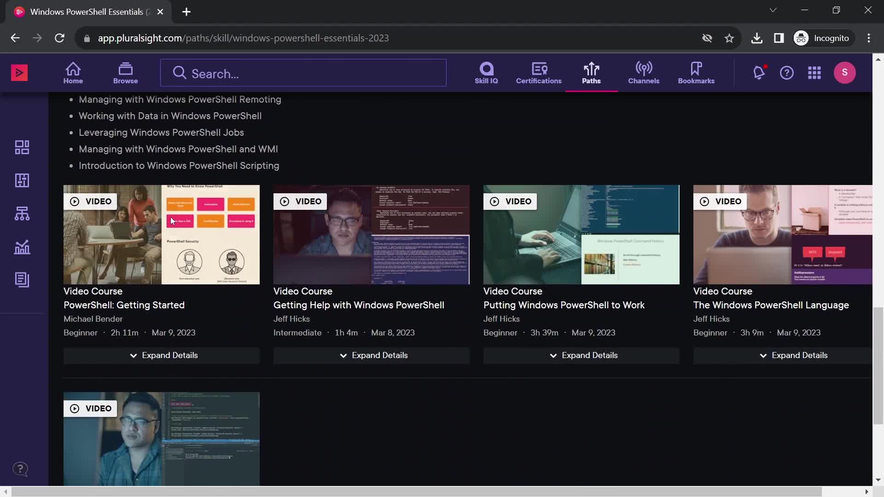884x497 pixels.
Task: Open Bookmarks in the navbar
Action: pos(696,73)
